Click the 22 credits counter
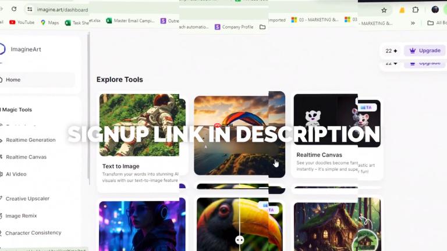This screenshot has height=251, width=447. [x=391, y=51]
